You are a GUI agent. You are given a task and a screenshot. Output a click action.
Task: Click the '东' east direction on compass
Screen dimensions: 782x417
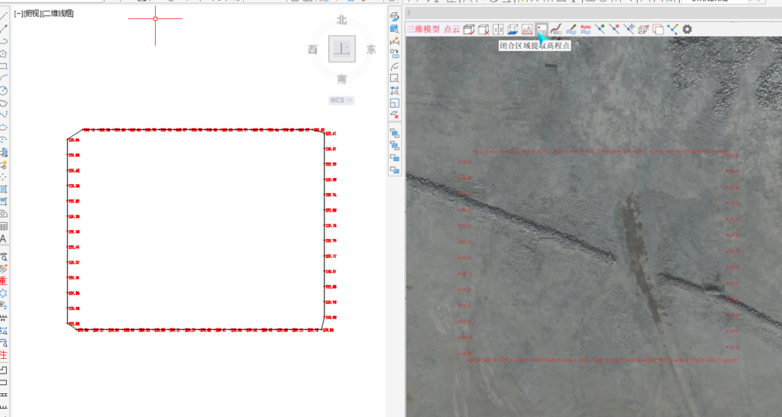pos(371,50)
